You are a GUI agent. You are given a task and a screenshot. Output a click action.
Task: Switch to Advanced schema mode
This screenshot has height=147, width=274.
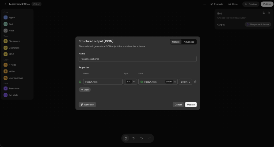click(189, 42)
